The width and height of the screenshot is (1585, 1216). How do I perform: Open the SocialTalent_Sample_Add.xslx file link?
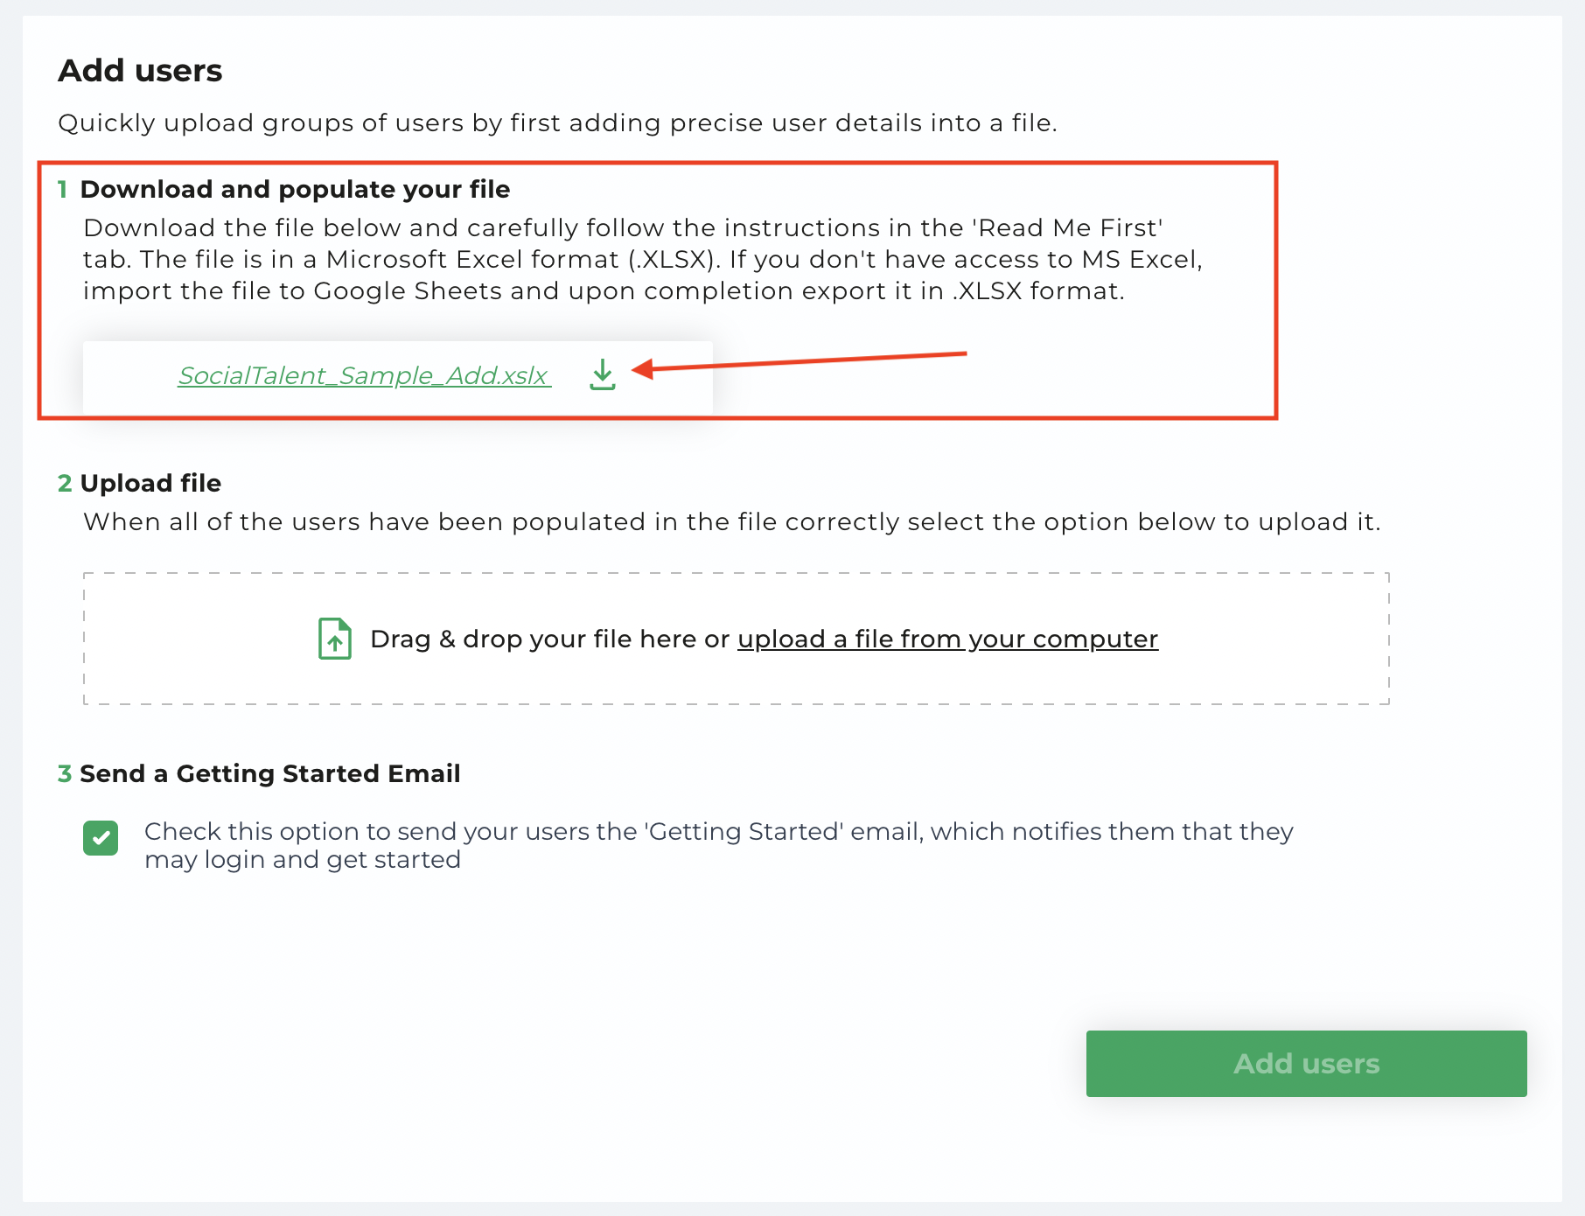[x=365, y=375]
